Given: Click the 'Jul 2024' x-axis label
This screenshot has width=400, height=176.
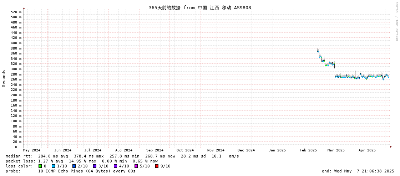Looking at the screenshot, I should click(x=93, y=150).
